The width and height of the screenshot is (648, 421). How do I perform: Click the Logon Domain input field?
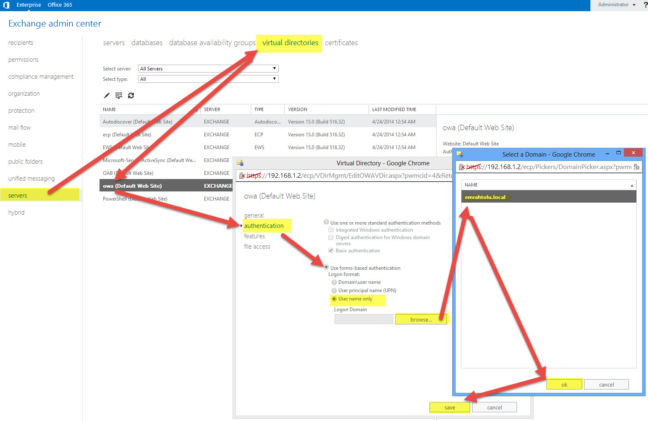pos(364,319)
